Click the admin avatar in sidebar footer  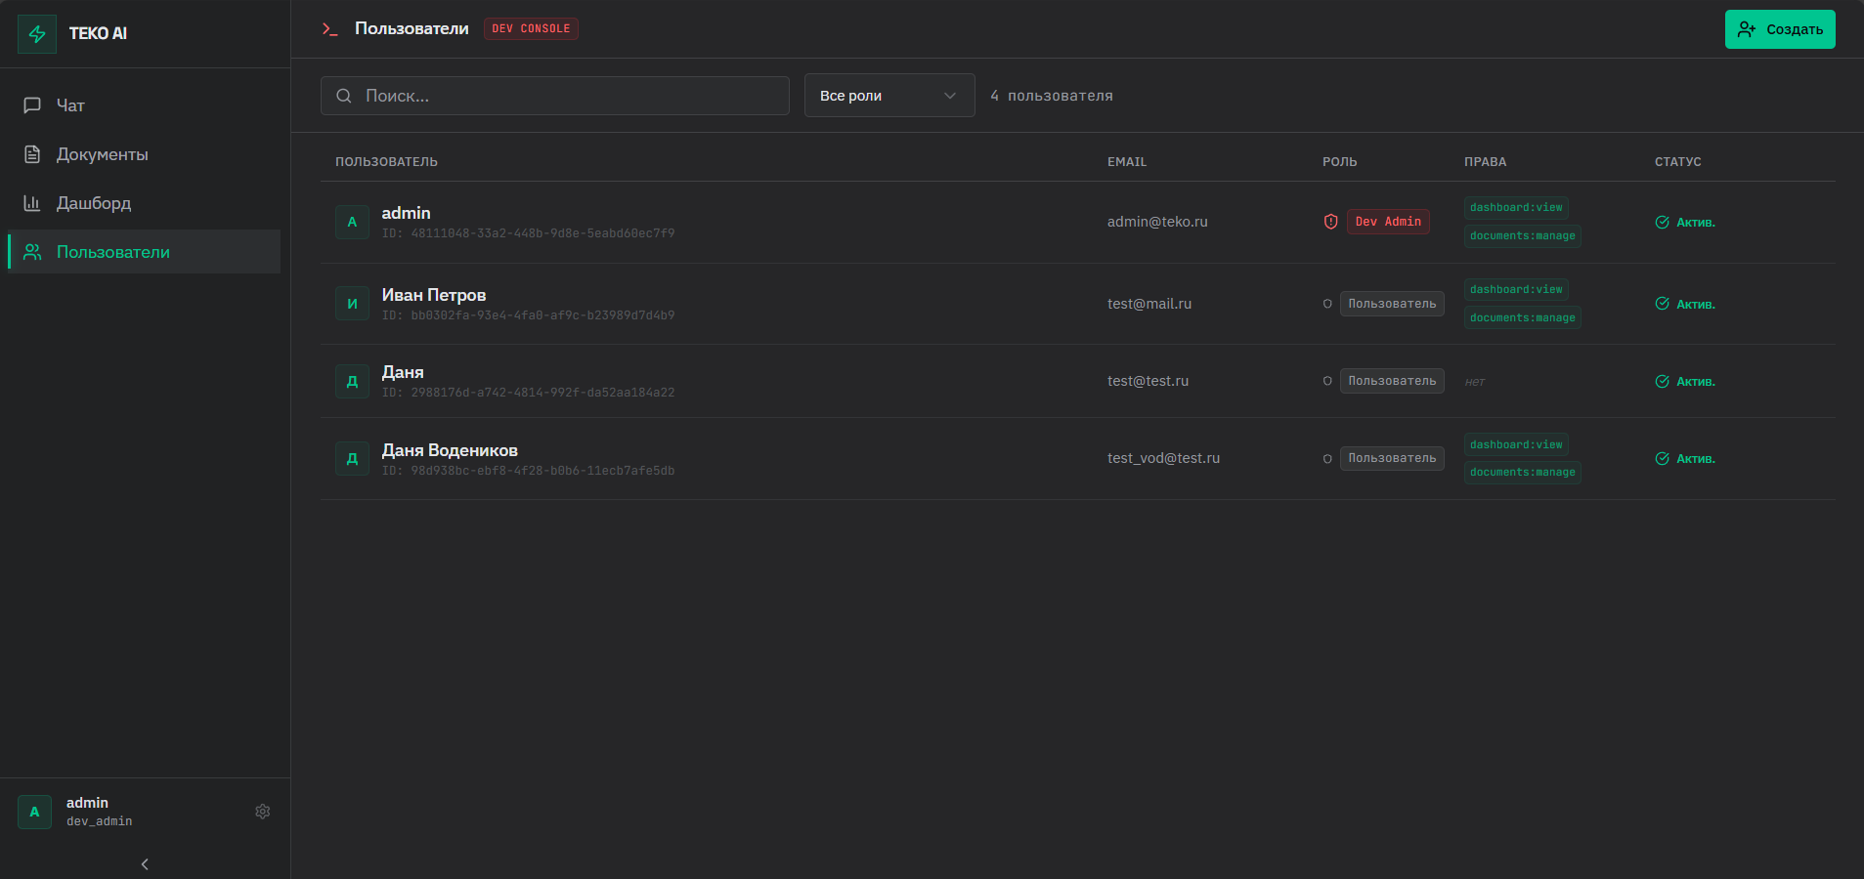point(34,812)
